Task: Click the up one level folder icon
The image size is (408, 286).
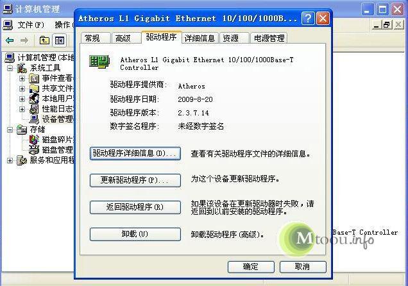Action: click(x=44, y=40)
